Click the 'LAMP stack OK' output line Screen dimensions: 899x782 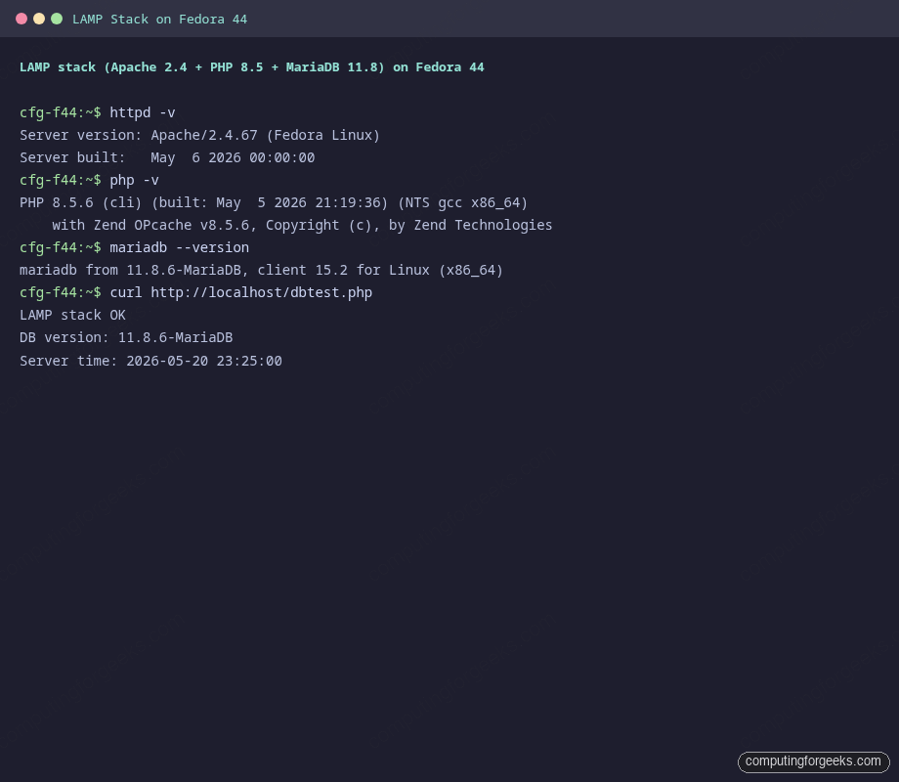[72, 315]
